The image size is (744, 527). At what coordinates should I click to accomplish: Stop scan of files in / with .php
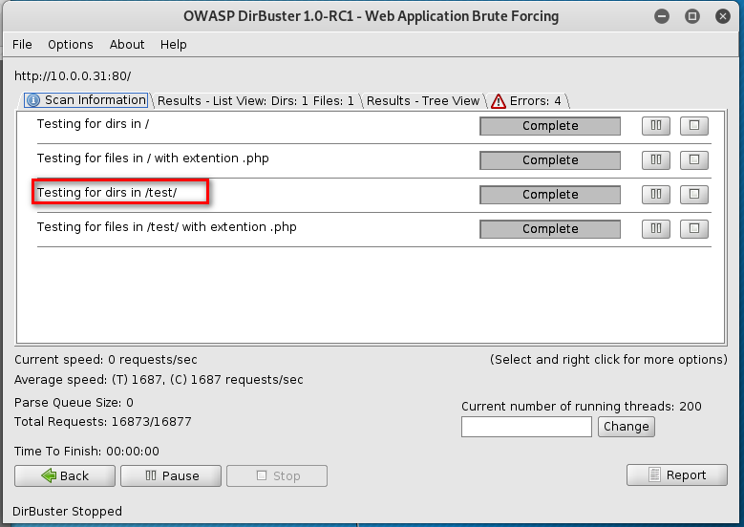tap(693, 159)
